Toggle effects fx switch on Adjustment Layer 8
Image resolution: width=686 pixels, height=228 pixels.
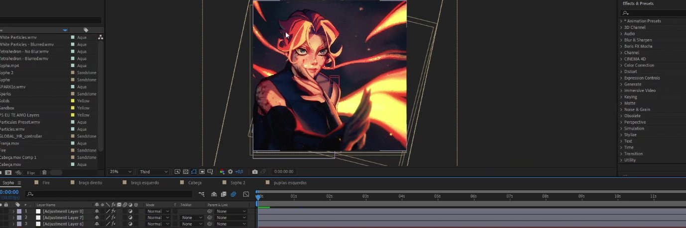click(114, 211)
